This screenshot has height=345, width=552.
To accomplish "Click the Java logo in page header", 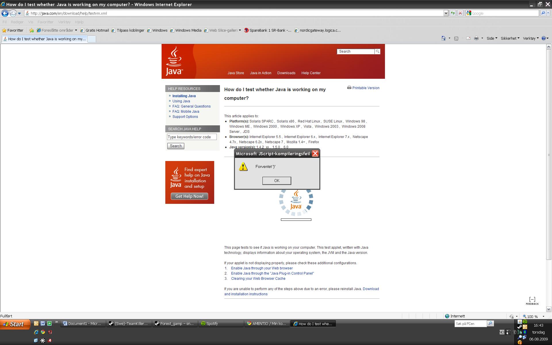I will coord(174,61).
